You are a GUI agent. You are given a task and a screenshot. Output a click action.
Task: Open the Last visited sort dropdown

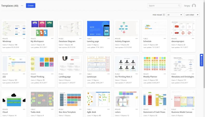click(x=192, y=15)
